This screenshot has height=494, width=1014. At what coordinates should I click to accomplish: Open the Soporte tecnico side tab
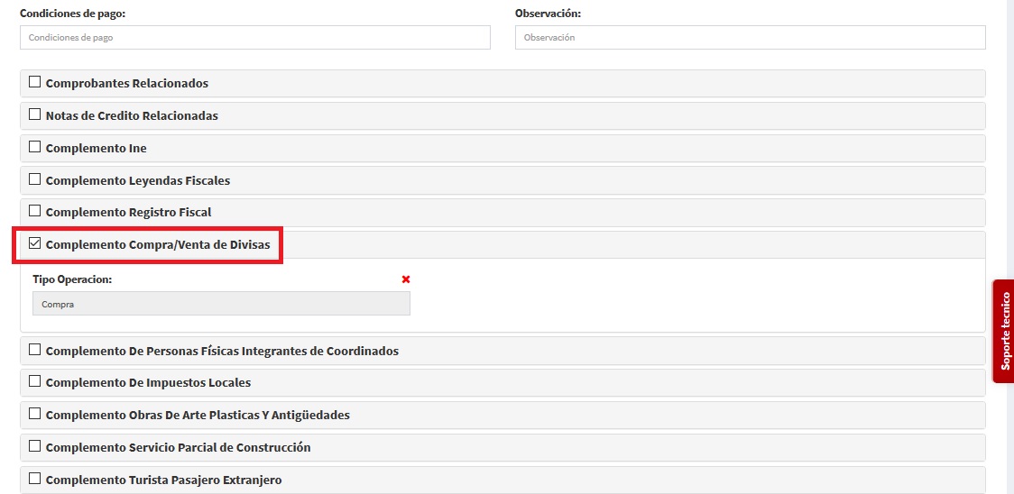tap(1004, 331)
